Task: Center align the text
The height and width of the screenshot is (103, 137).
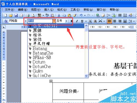Action: click(x=115, y=21)
